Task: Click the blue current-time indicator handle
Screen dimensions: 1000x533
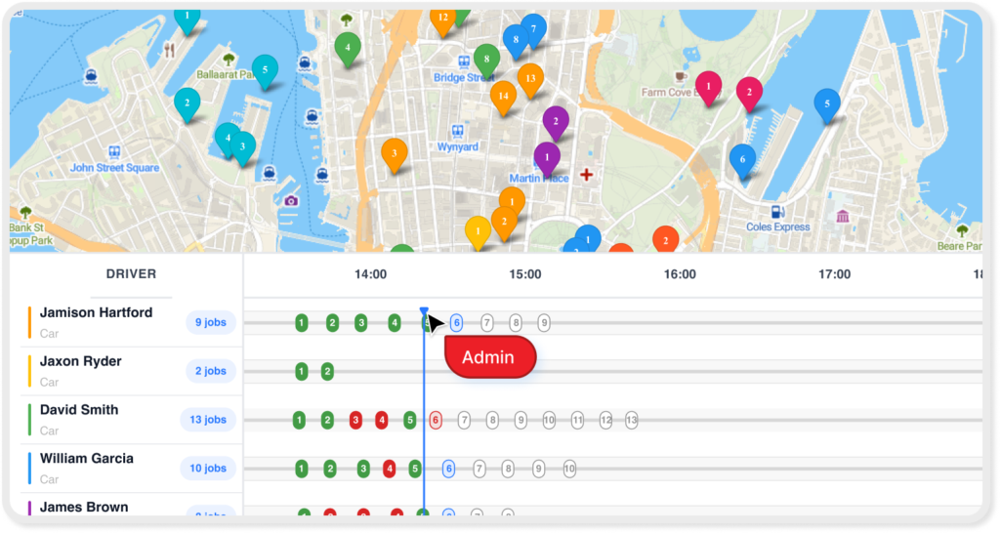Action: point(424,310)
